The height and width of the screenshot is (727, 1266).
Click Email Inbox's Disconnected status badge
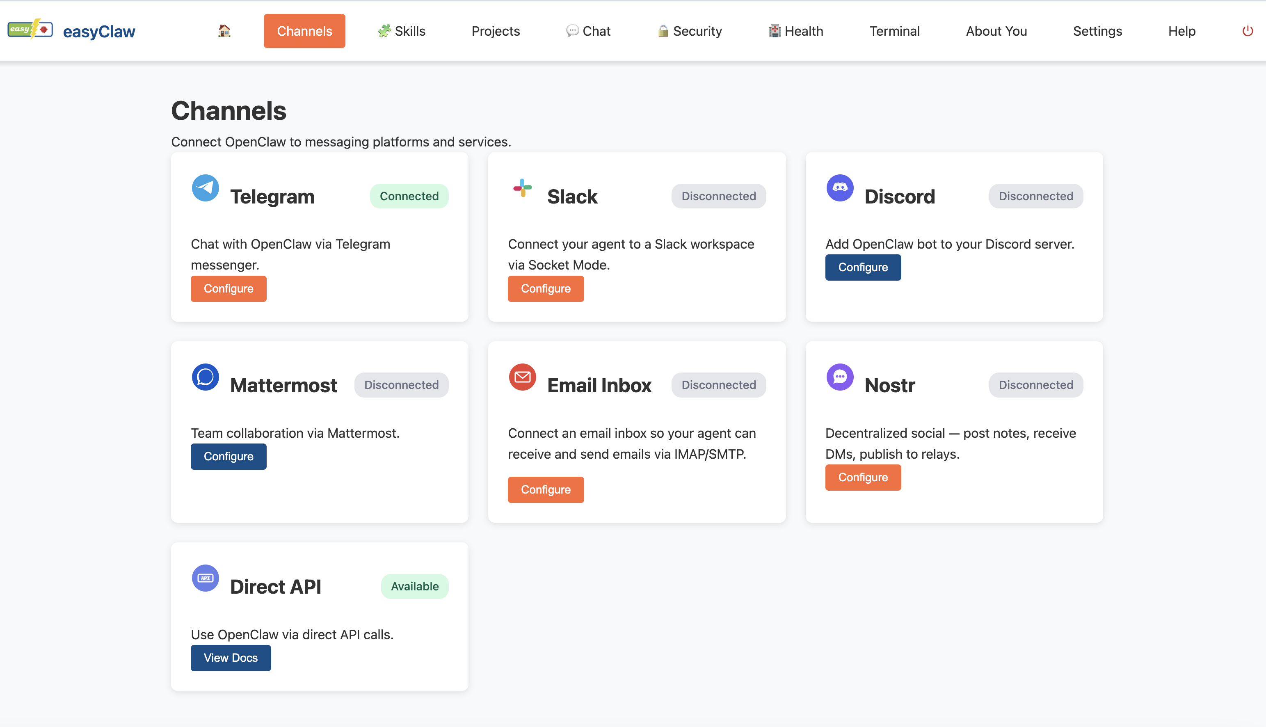pos(718,385)
